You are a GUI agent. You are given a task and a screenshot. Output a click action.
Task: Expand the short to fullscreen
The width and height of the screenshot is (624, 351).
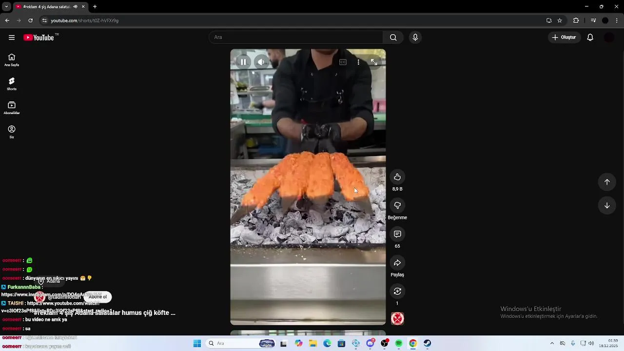pyautogui.click(x=374, y=62)
